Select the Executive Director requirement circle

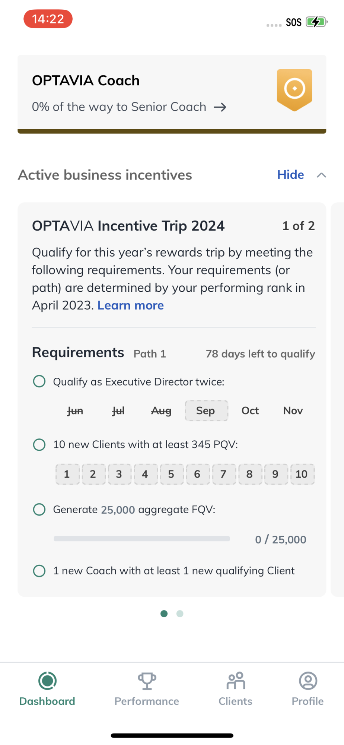39,381
